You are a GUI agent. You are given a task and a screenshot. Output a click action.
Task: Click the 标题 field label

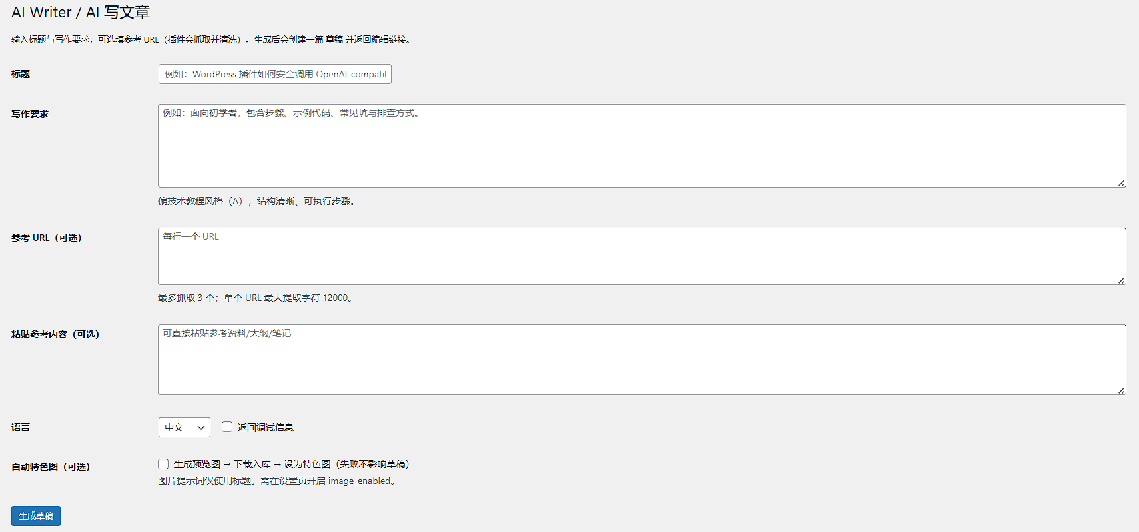point(21,74)
